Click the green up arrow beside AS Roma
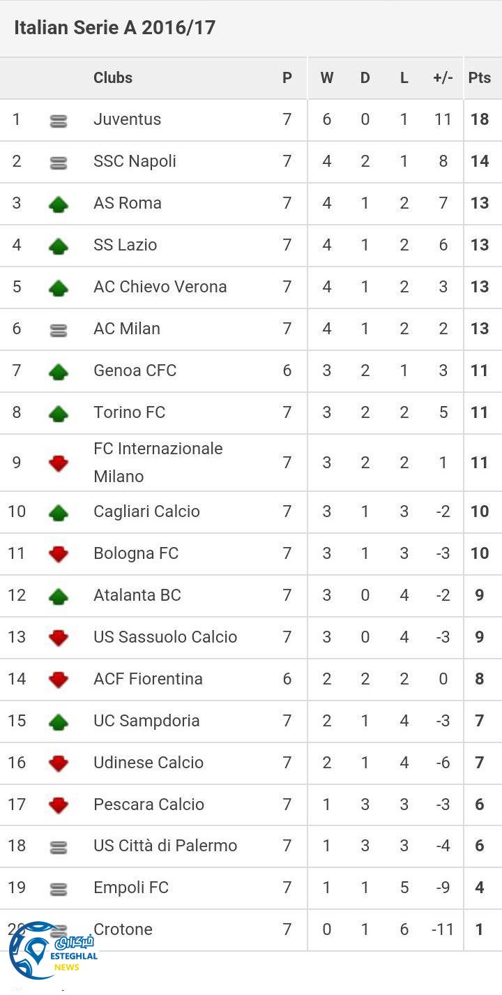Viewport: 502px width, 995px height. 59,204
